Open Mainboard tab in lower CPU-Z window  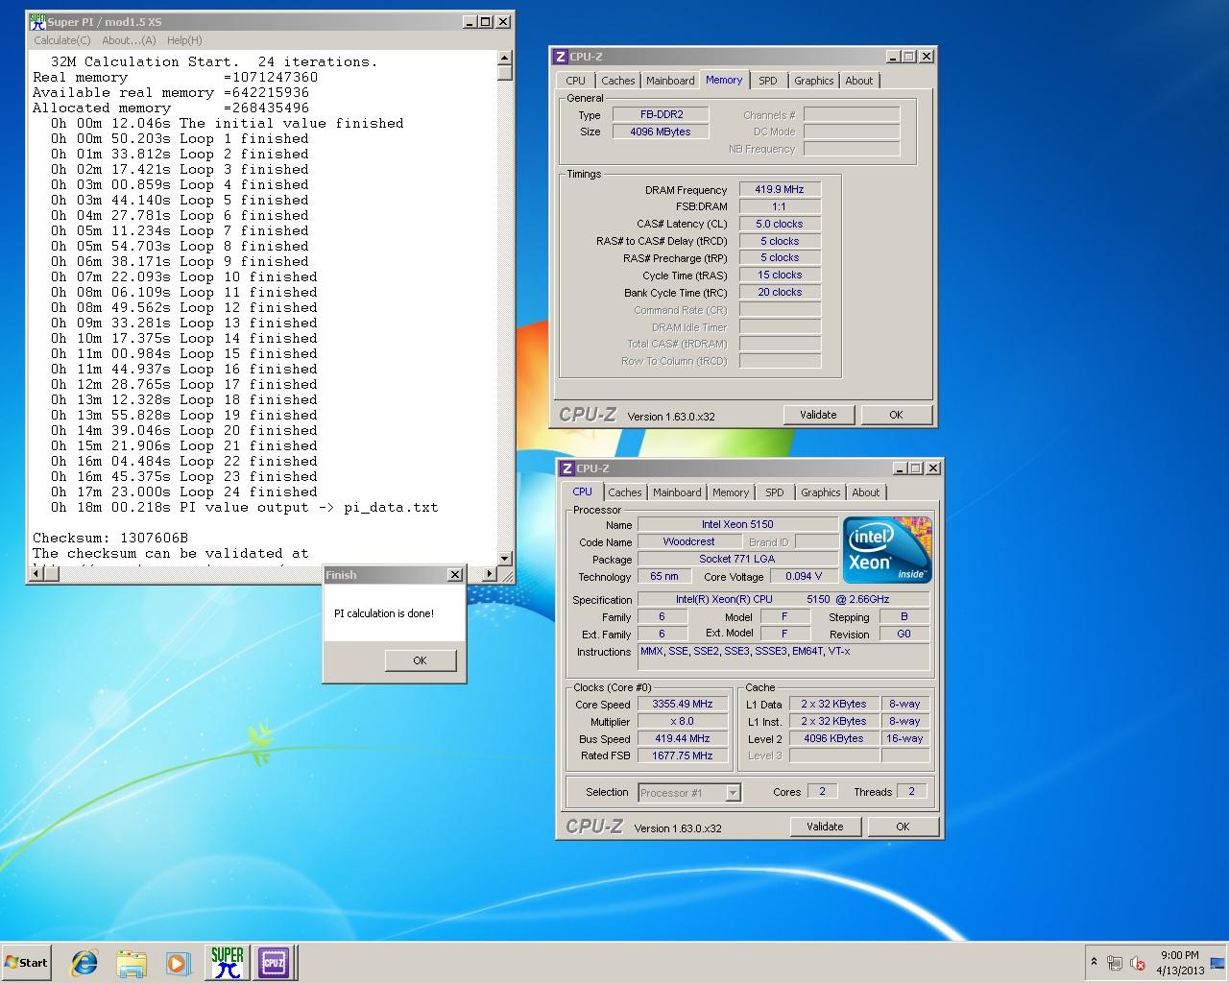[677, 492]
